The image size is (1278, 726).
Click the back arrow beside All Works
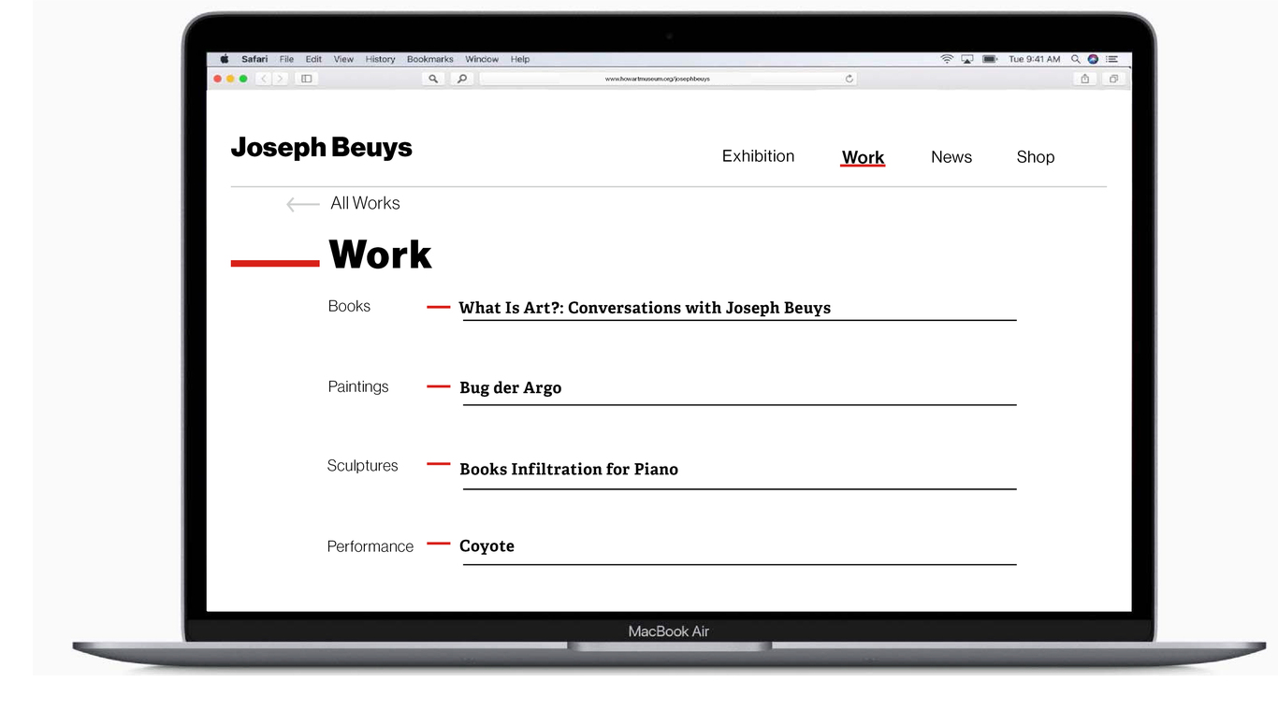[303, 204]
